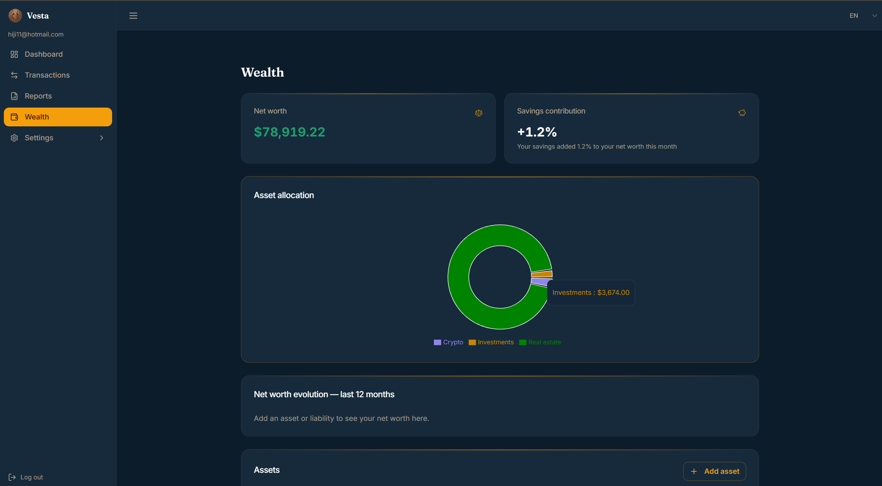Screen dimensions: 882x486
Task: Click the purple Crypto donut slice
Action: pyautogui.click(x=540, y=282)
